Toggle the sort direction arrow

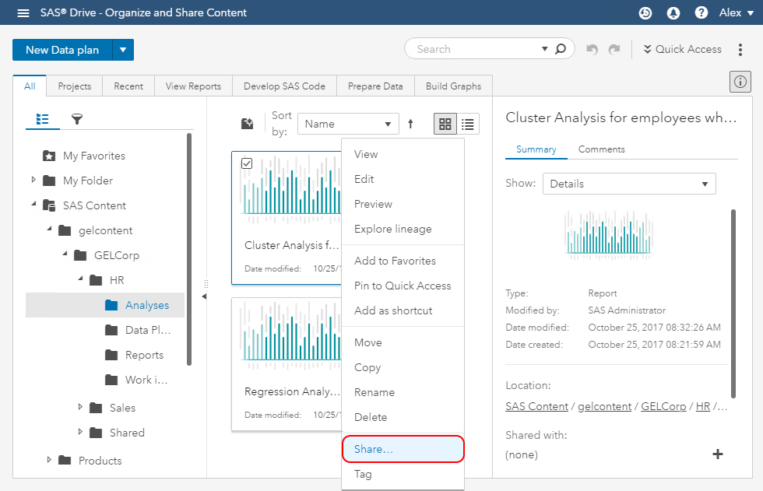[x=410, y=124]
